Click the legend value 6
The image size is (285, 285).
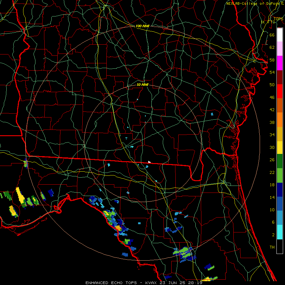273,222
